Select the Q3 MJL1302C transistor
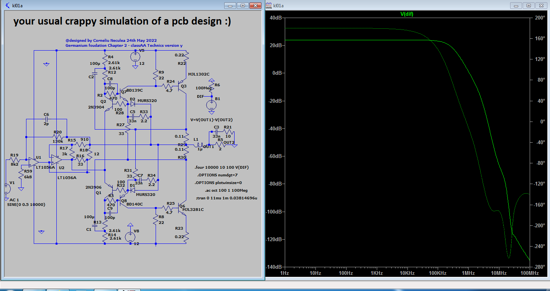The image size is (550, 291). (183, 86)
